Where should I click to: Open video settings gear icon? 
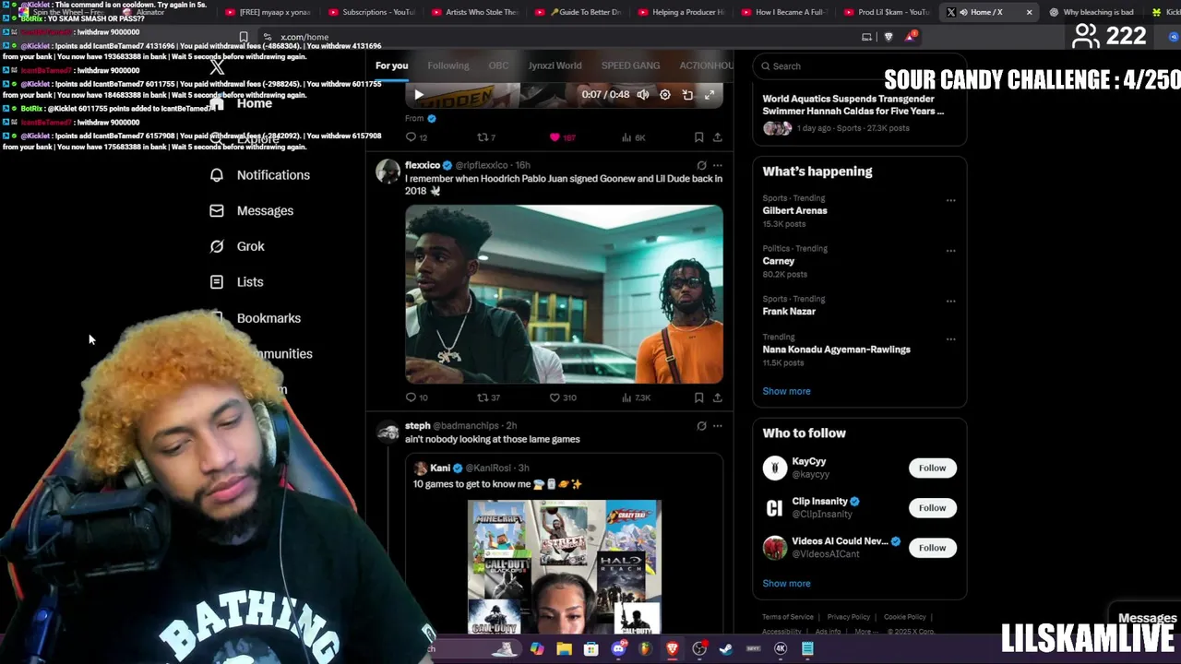pos(664,94)
